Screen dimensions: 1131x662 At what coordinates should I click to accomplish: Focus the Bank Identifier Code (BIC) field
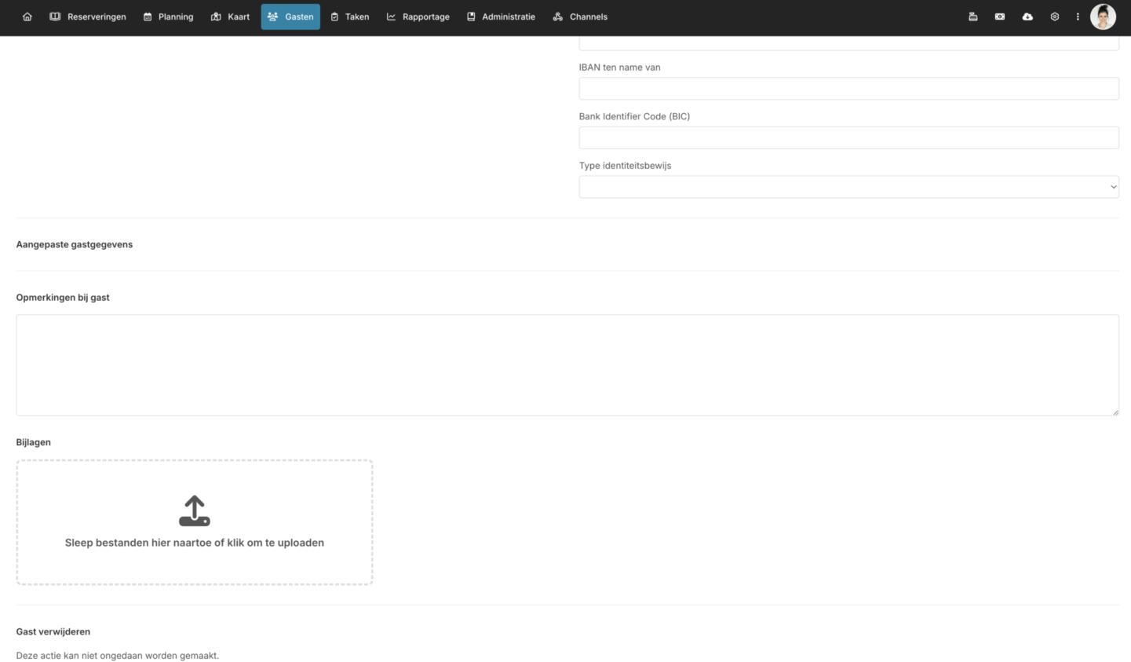pos(848,137)
